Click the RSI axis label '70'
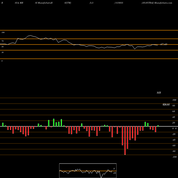The height and width of the screenshot is (178, 178). pyautogui.click(x=2, y=41)
